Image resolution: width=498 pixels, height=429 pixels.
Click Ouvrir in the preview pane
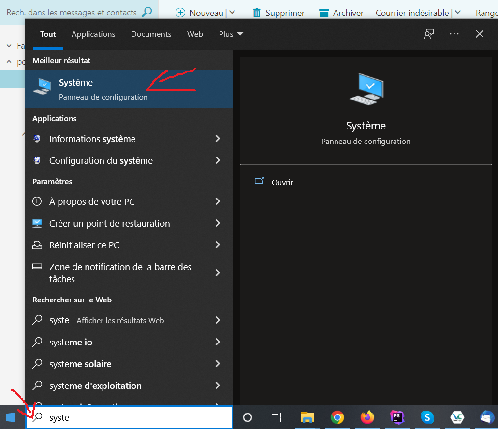tap(282, 182)
